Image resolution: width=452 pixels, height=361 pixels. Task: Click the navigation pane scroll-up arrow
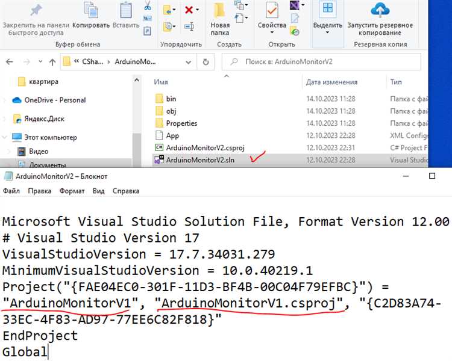click(137, 80)
